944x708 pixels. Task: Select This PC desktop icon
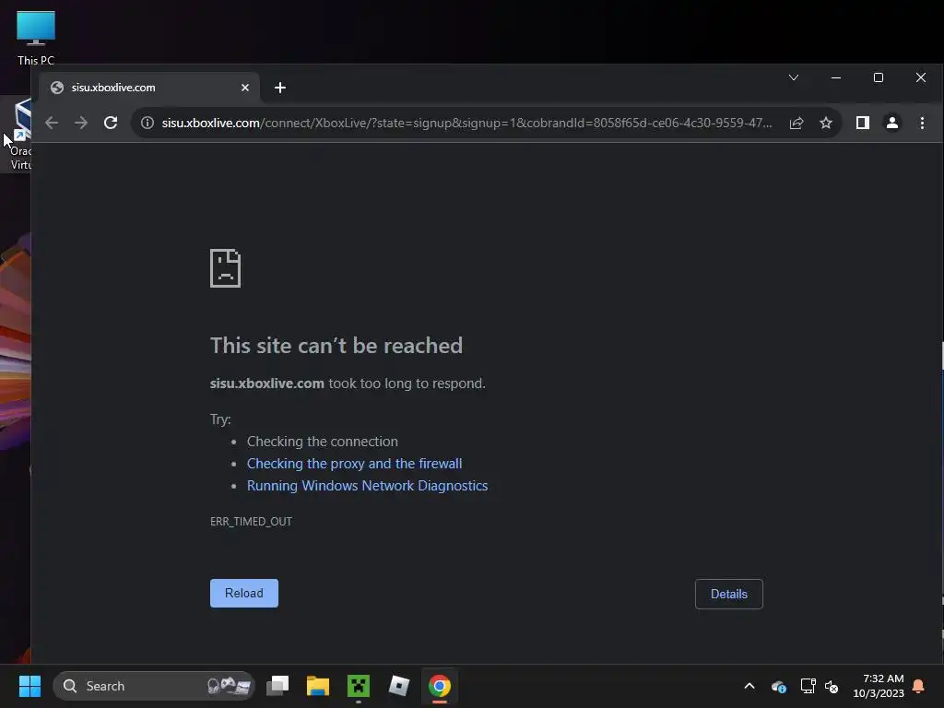(x=36, y=37)
